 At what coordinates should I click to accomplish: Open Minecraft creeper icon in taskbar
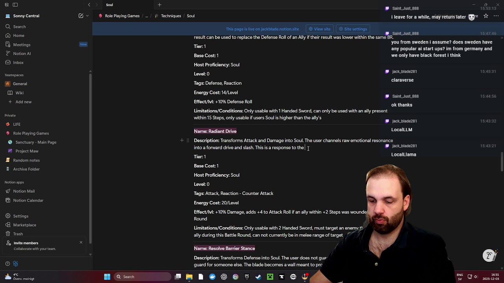270,277
